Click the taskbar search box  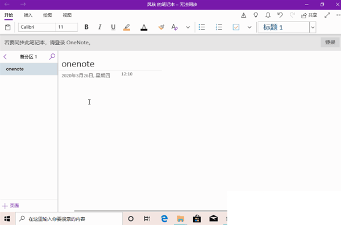(x=69, y=219)
